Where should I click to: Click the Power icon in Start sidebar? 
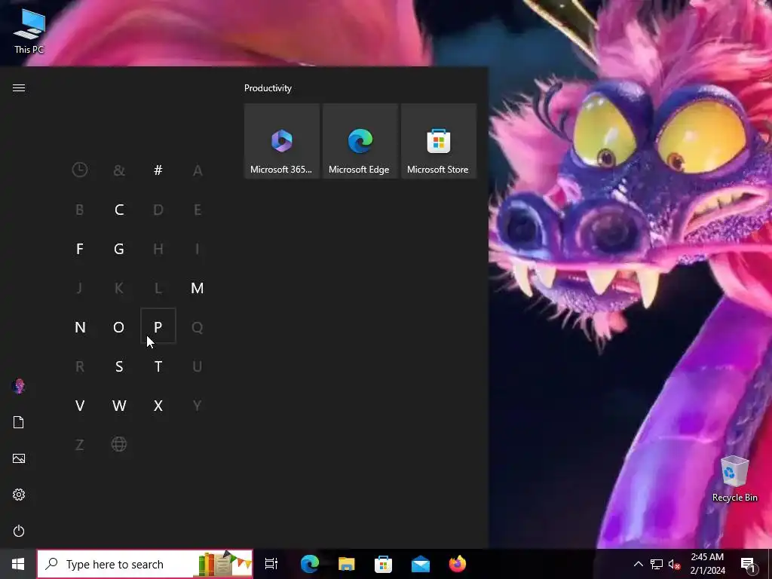(x=19, y=531)
